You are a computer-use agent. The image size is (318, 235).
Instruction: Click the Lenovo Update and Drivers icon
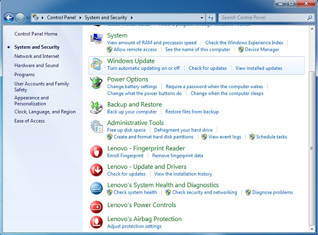[x=97, y=170]
